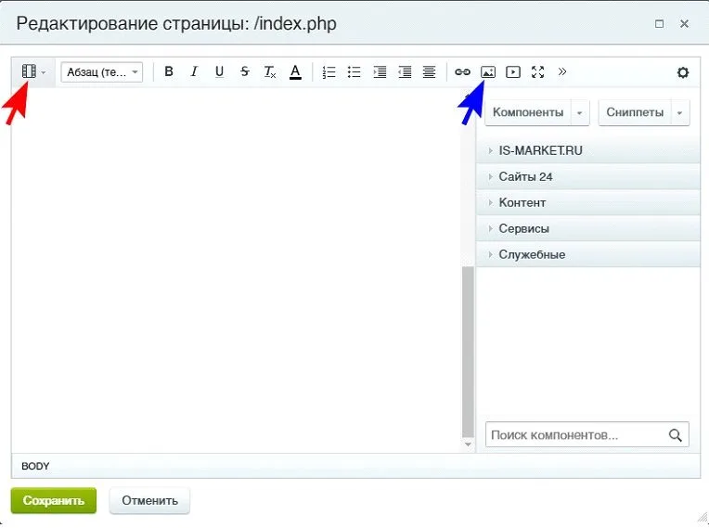Click the Сниппеты button
This screenshot has height=528, width=709.
click(x=635, y=112)
